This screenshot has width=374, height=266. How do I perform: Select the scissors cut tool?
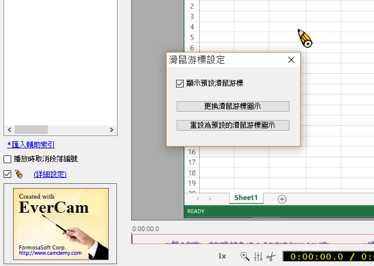point(271,257)
